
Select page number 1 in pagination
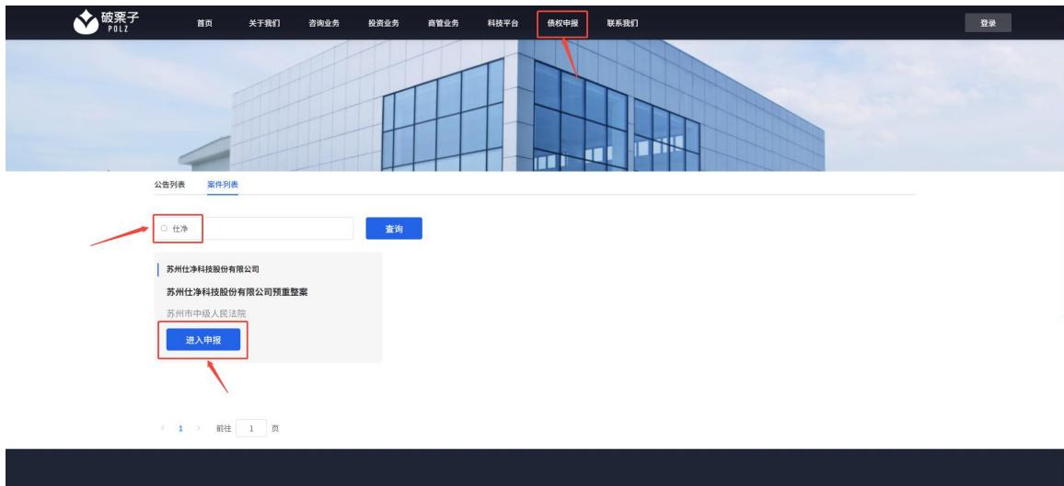tap(180, 428)
